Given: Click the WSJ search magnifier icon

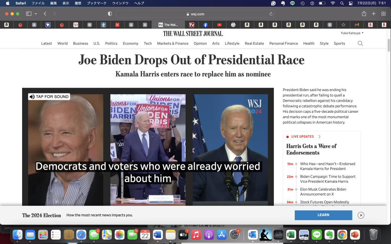Looking at the screenshot, I should coord(360,43).
